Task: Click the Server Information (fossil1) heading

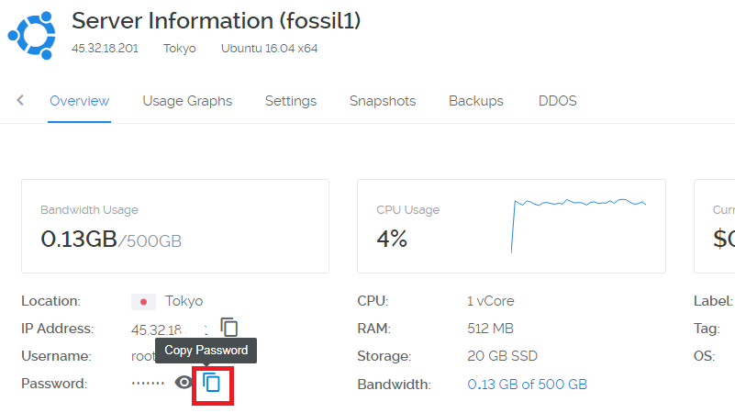Action: (x=217, y=19)
